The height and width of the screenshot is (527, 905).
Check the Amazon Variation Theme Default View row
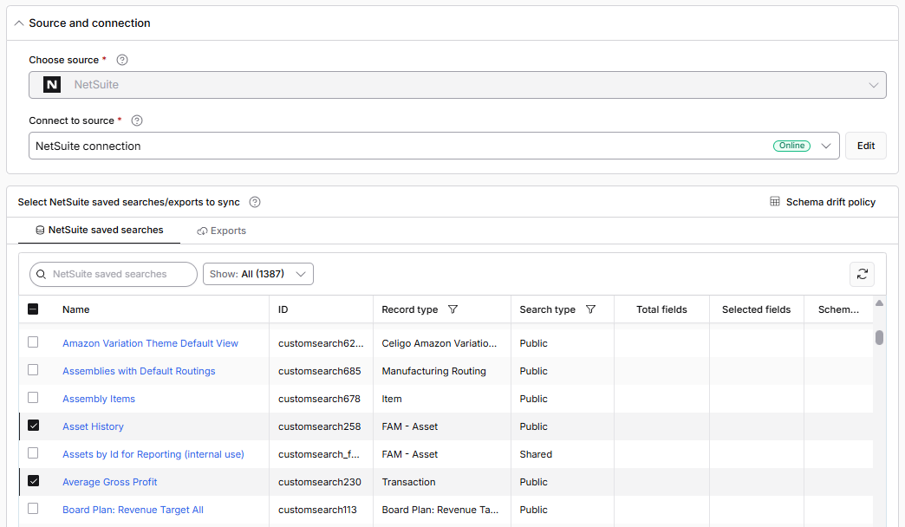tap(33, 342)
